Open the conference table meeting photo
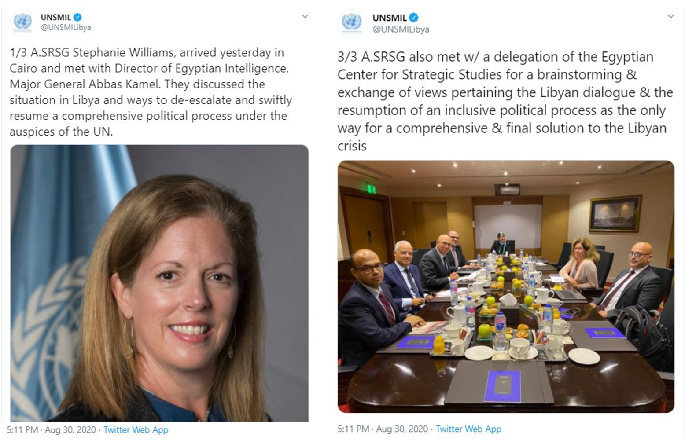The image size is (696, 440). coord(505,286)
